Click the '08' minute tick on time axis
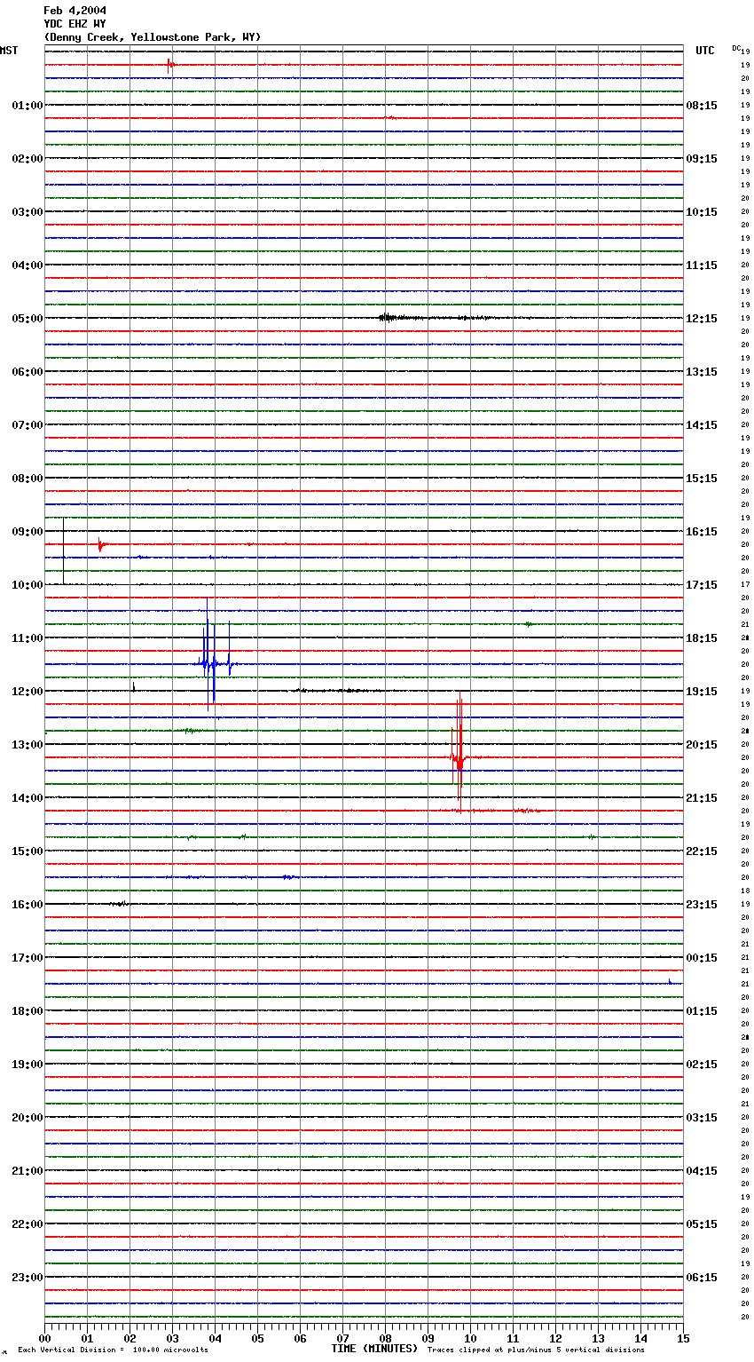 pyautogui.click(x=385, y=1338)
